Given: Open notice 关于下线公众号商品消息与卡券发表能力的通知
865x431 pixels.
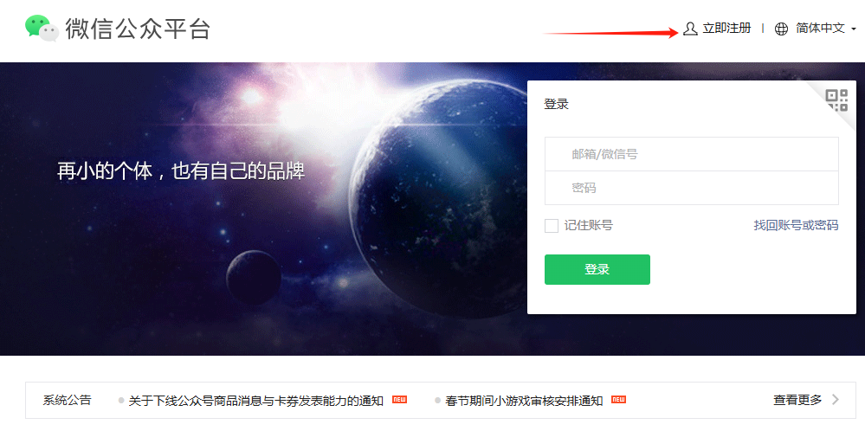Looking at the screenshot, I should point(256,401).
